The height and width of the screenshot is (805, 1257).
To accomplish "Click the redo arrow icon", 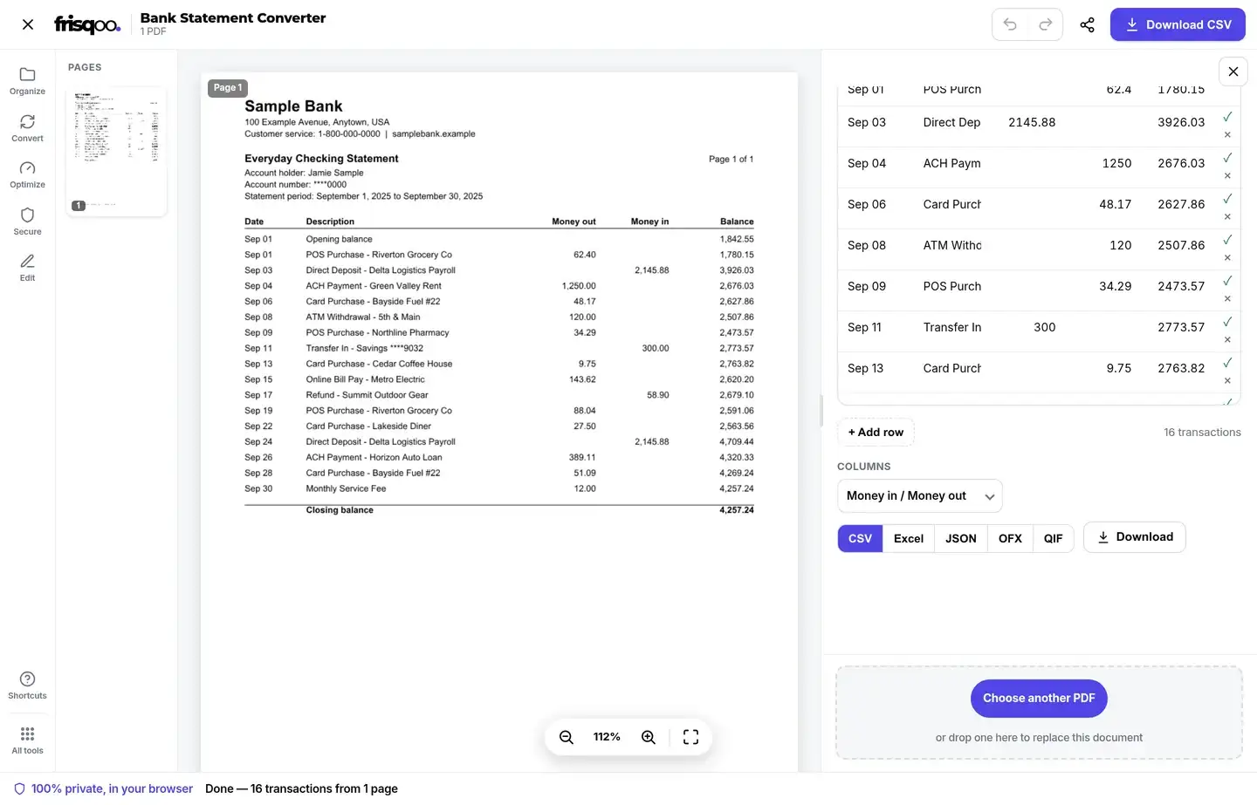I will pyautogui.click(x=1045, y=24).
